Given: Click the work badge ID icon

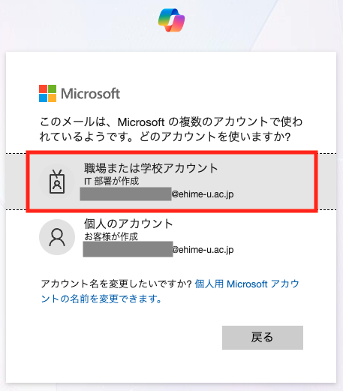Looking at the screenshot, I should coord(57,182).
